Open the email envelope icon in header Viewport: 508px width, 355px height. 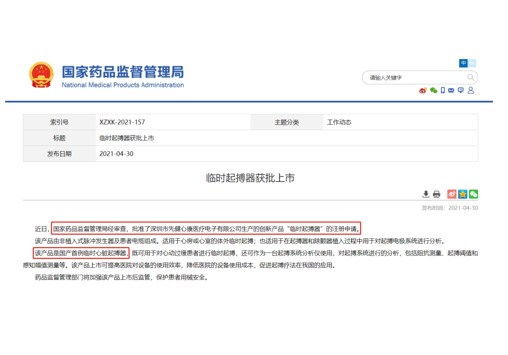[x=451, y=91]
